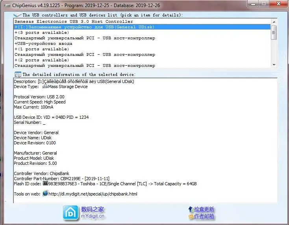Viewport: 289px width, 225px height.
Task: Click the flash chip icon before Flash ID code
Action: (x=45, y=183)
